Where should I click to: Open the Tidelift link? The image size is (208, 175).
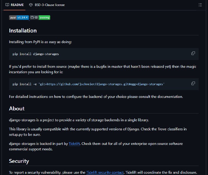coord(74,144)
